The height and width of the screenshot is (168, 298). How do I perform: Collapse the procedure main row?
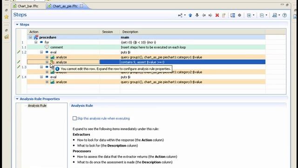pyautogui.click(x=30, y=37)
